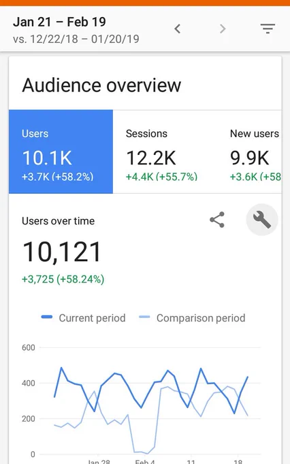Tap the Users over time label
This screenshot has height=464, width=290.
click(x=58, y=221)
